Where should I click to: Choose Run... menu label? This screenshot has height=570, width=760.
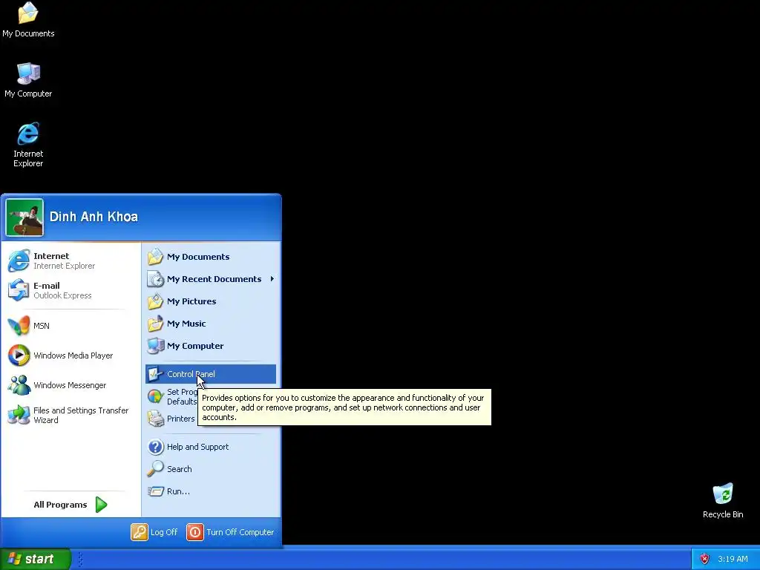[x=178, y=491]
